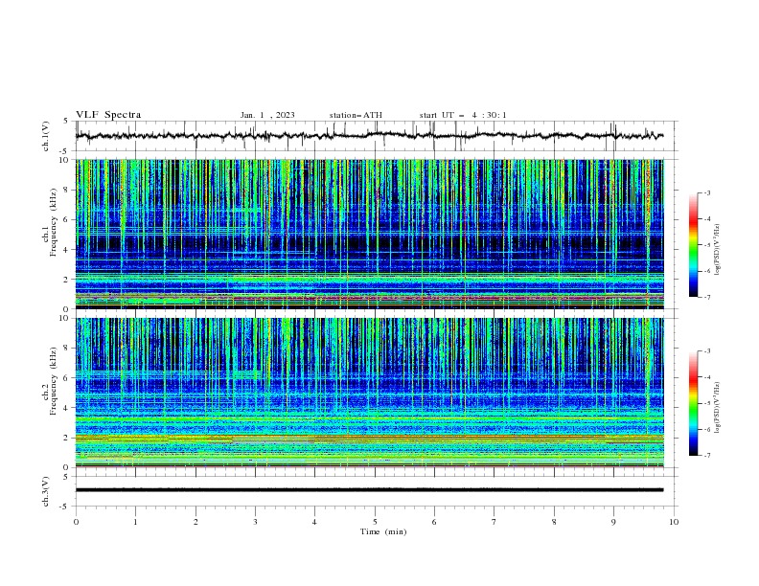
Task: Click the "-7" label on ch.2 color bar
Action: [707, 455]
